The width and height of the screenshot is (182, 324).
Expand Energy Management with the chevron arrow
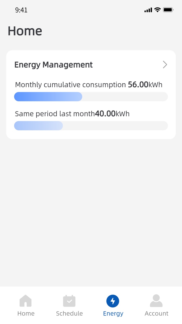pos(165,65)
